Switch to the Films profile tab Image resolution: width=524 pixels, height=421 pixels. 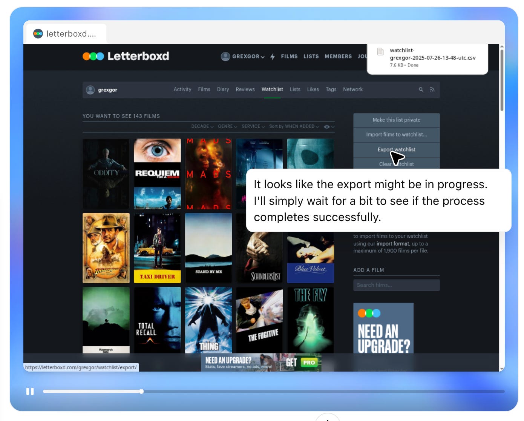[204, 89]
